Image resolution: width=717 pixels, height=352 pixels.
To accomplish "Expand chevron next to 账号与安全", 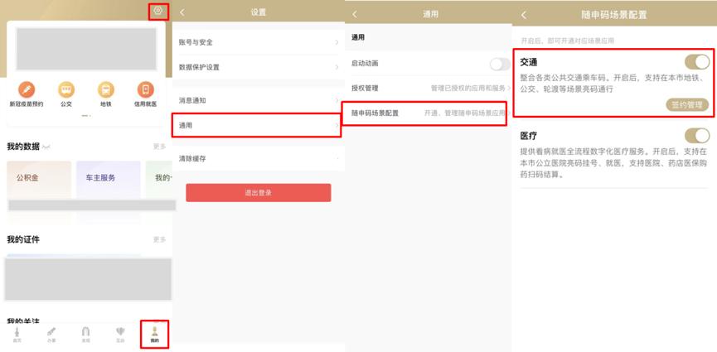I will [x=337, y=42].
